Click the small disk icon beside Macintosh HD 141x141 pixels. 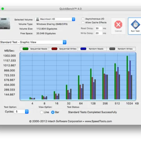38,19
